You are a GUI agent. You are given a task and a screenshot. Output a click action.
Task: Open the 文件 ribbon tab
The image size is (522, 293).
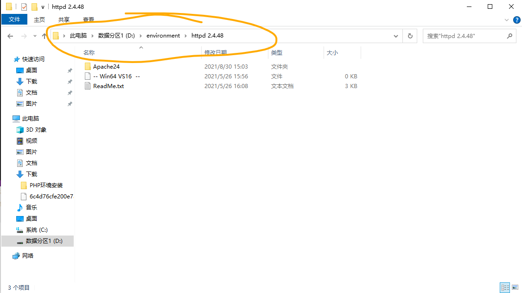coord(14,19)
